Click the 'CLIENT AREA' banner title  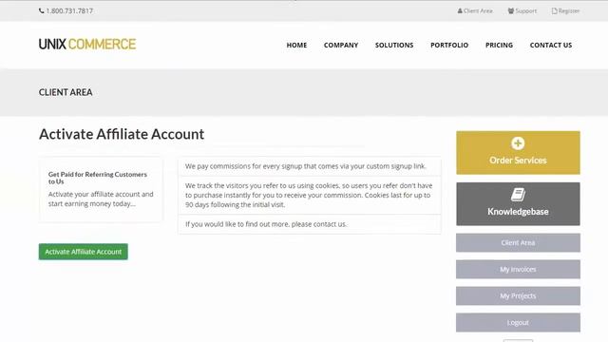66,92
